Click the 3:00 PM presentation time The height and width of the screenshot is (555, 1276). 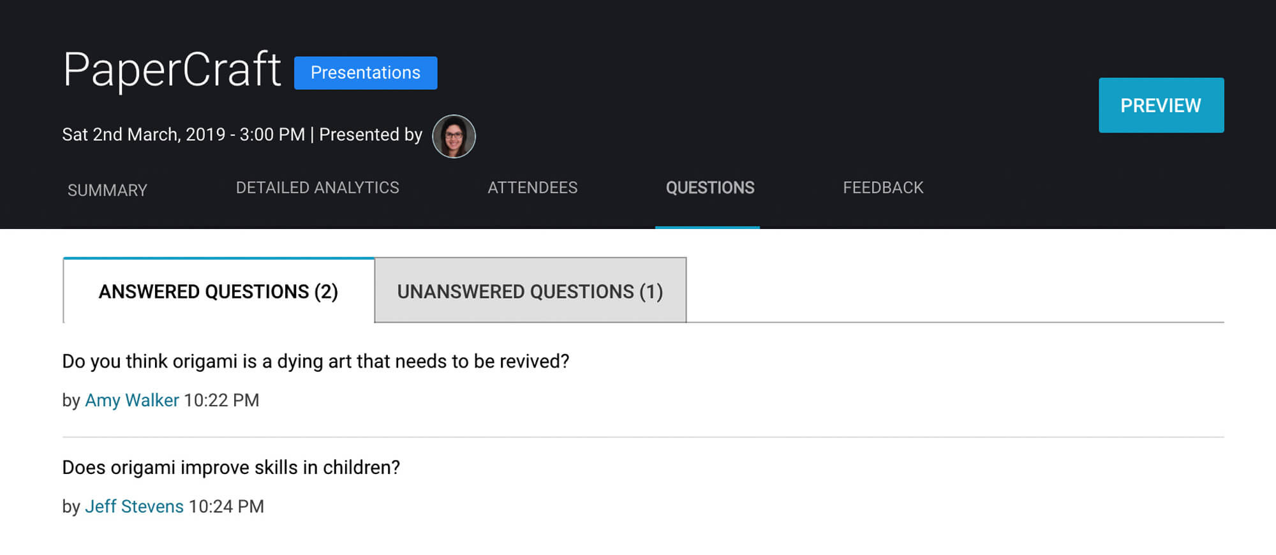(x=272, y=135)
